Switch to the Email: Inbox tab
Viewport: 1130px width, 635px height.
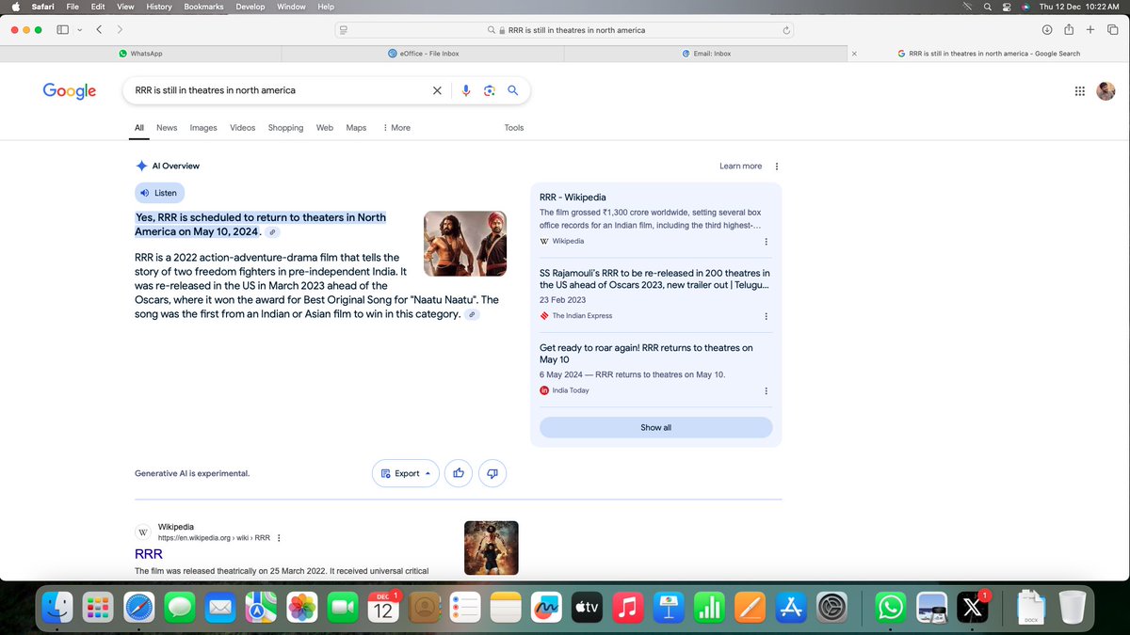706,54
